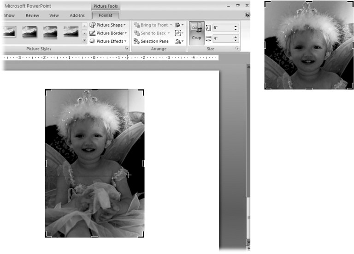Open Picture Border dropdown
This screenshot has height=254, width=354.
point(108,33)
